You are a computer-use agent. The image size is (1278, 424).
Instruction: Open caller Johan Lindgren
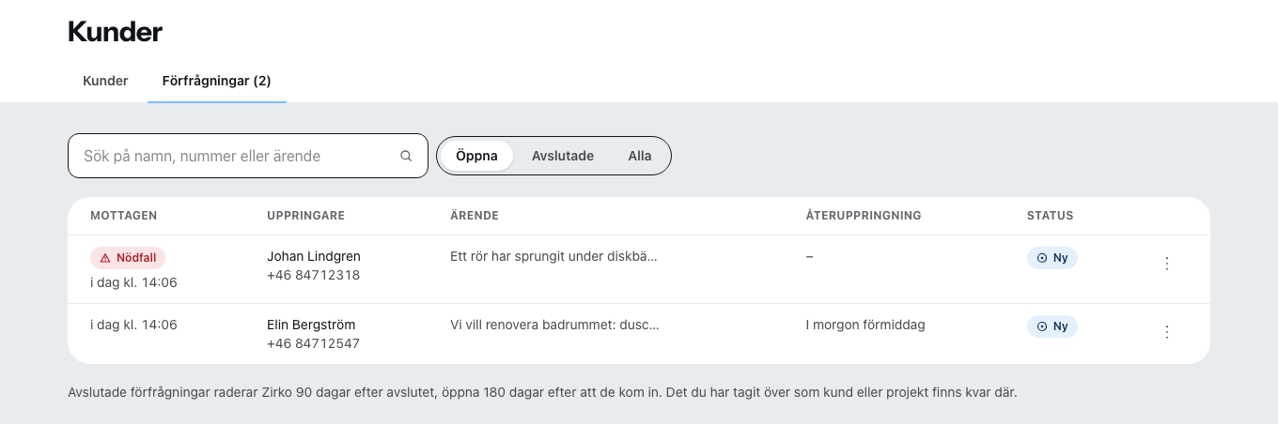314,256
